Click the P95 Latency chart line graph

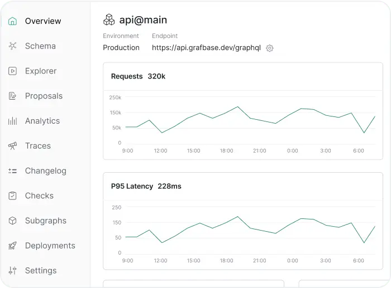click(250, 230)
